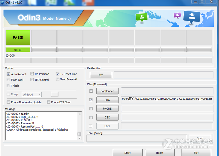
Task: Click the 08:13 progress bar
Action: [18, 50]
